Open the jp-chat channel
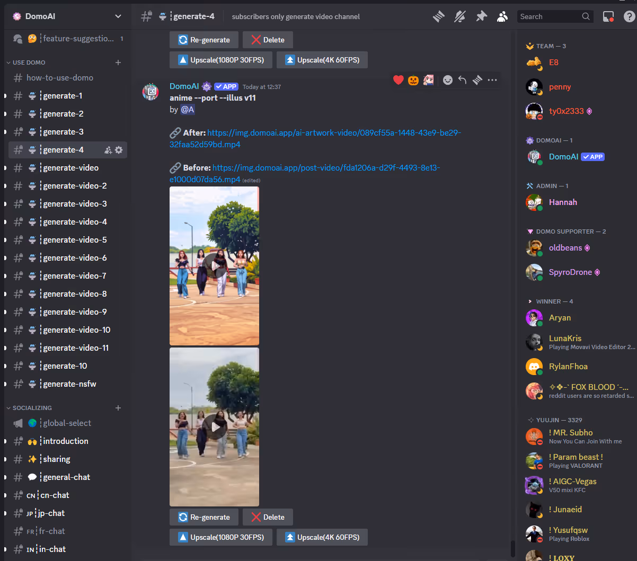The height and width of the screenshot is (561, 637). tap(68, 513)
